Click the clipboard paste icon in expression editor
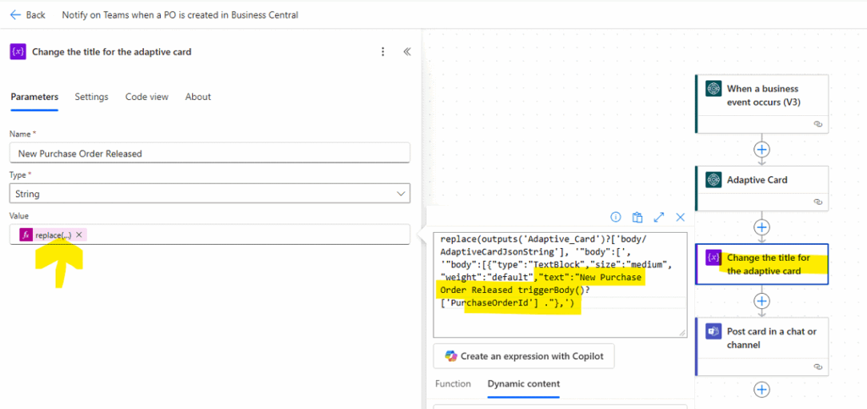The height and width of the screenshot is (409, 867). click(x=638, y=217)
